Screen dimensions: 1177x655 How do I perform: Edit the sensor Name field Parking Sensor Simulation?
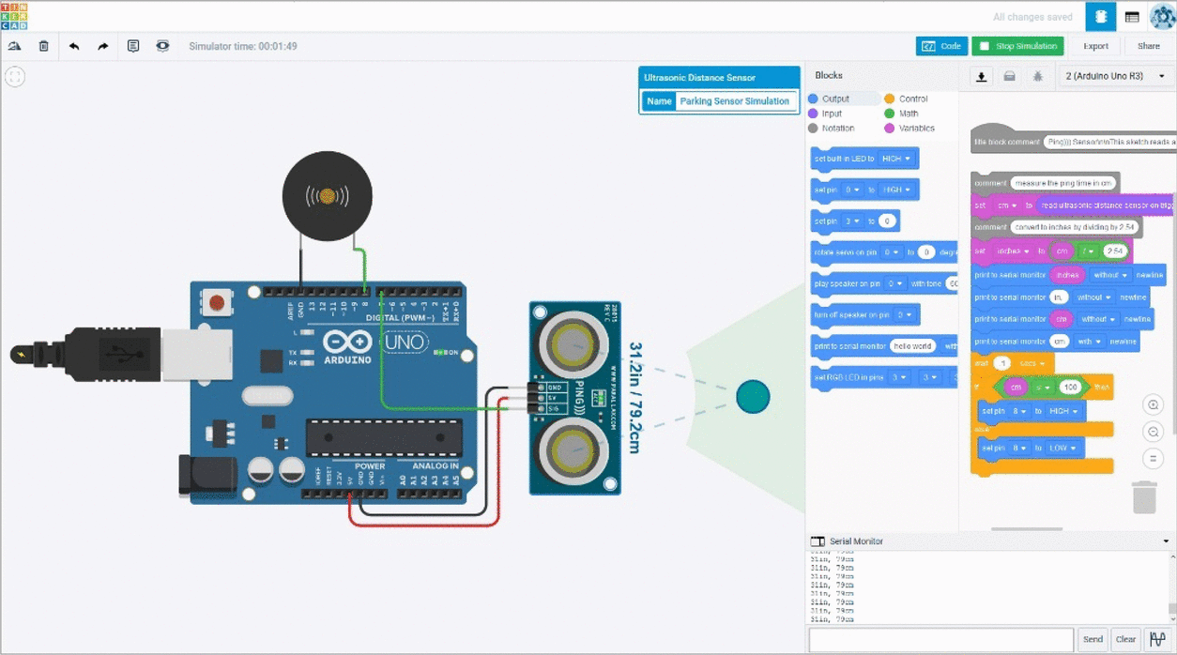pyautogui.click(x=735, y=101)
